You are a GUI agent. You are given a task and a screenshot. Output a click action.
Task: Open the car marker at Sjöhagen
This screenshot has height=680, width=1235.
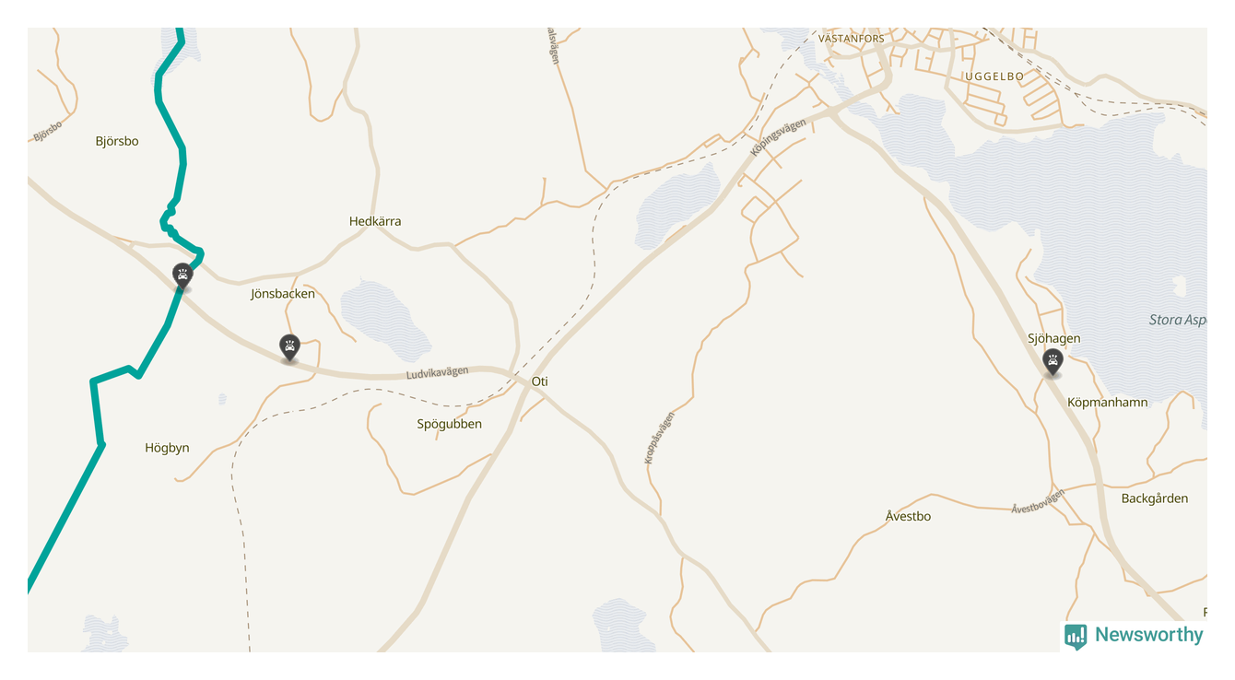[1053, 361]
